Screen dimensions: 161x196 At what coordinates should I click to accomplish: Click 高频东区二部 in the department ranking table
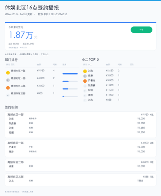coord(18,86)
